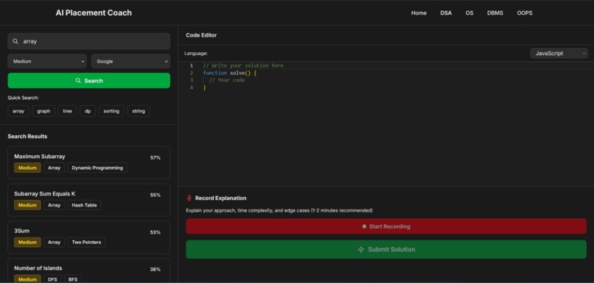
Task: Click the BFS tag on Number of Islands
Action: (73, 279)
